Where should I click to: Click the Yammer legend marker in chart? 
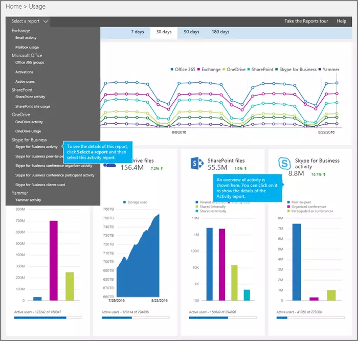click(320, 70)
